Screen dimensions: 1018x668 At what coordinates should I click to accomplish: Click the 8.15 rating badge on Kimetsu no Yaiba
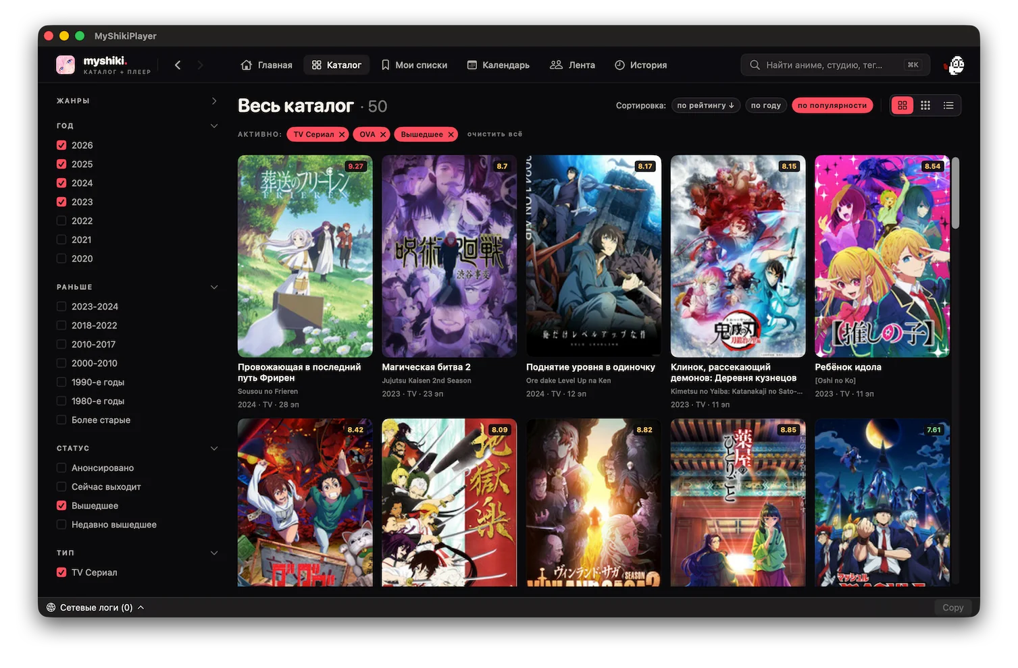[789, 166]
